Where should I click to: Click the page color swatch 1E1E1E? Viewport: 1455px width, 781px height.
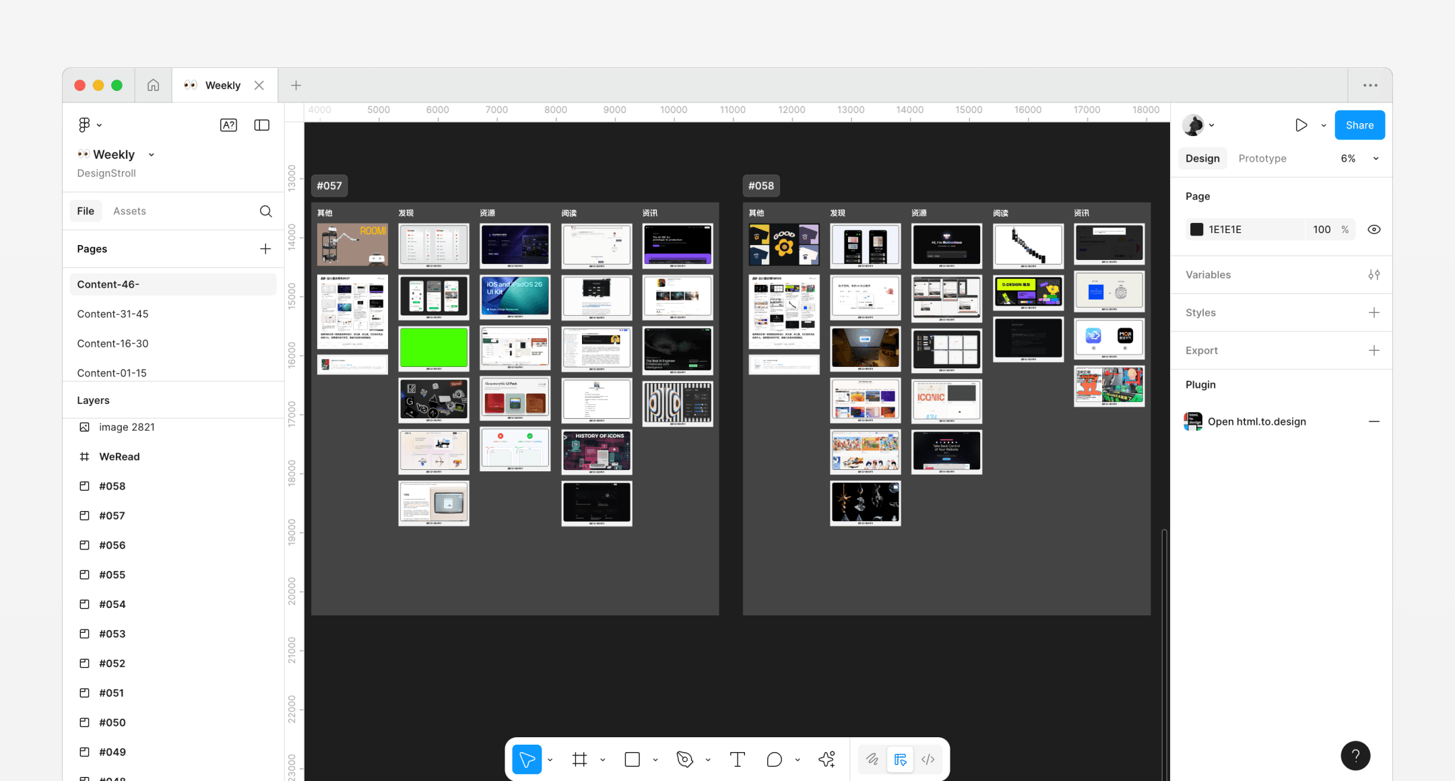[x=1196, y=230]
